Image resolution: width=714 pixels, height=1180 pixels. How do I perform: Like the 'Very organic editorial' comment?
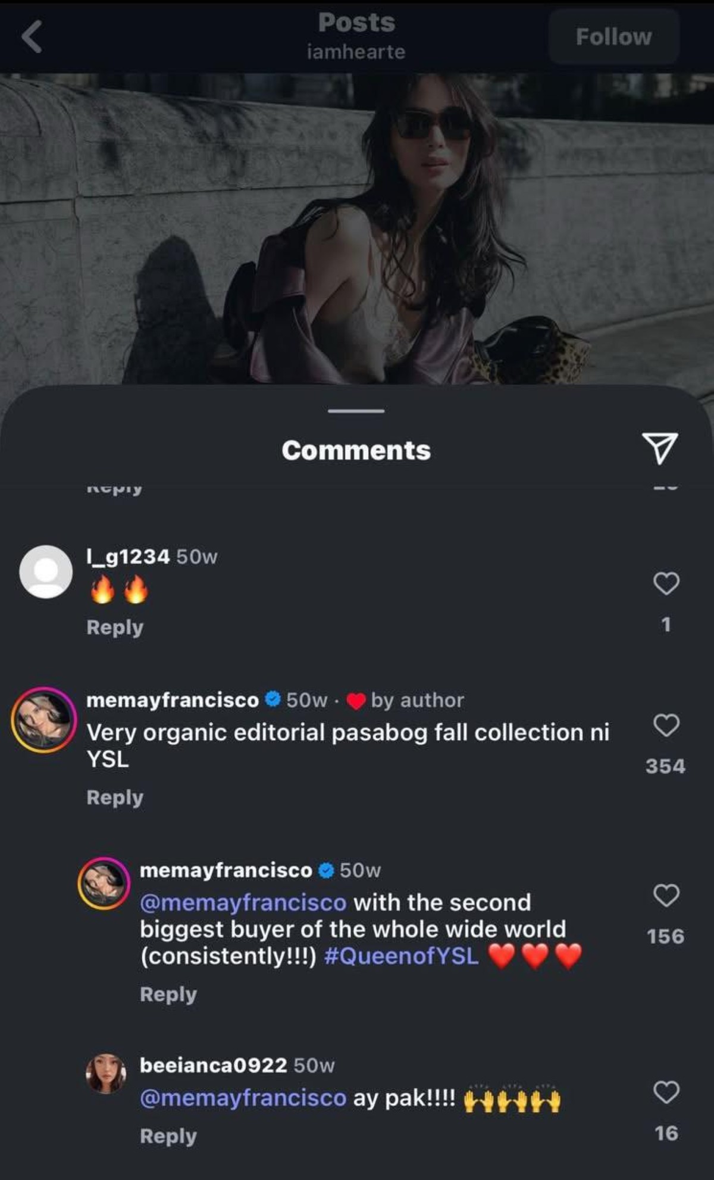pos(666,726)
